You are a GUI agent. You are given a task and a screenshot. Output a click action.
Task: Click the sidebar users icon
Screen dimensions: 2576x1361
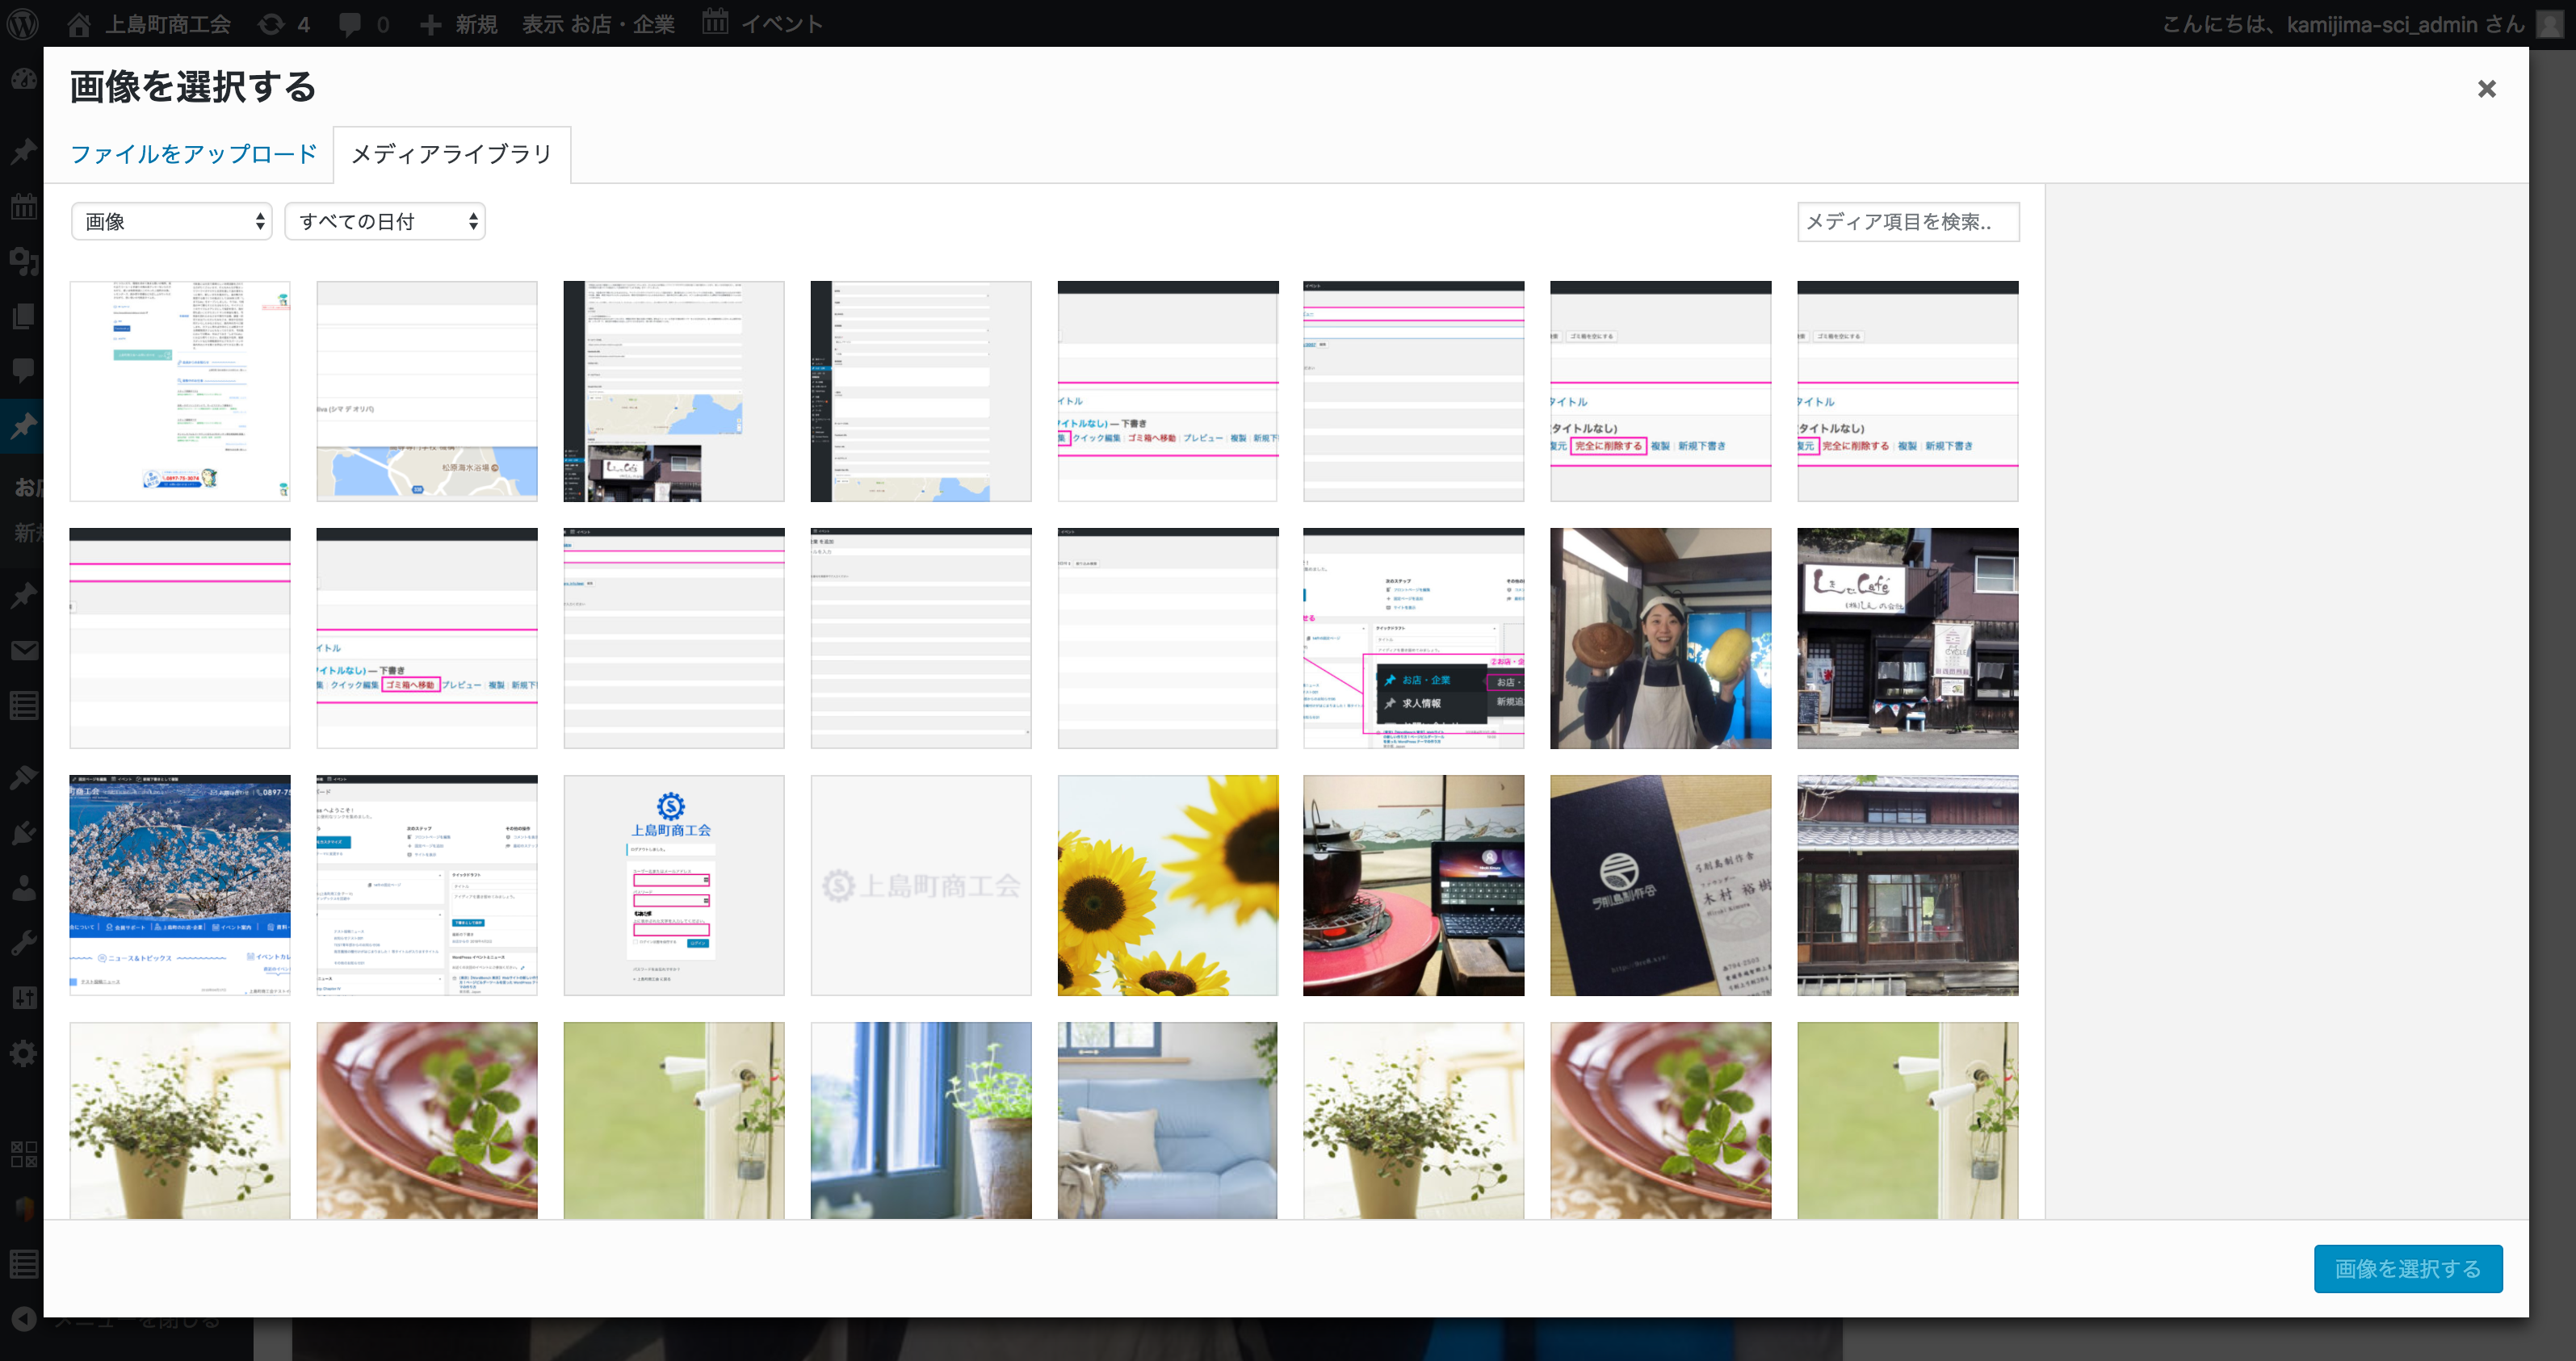23,887
